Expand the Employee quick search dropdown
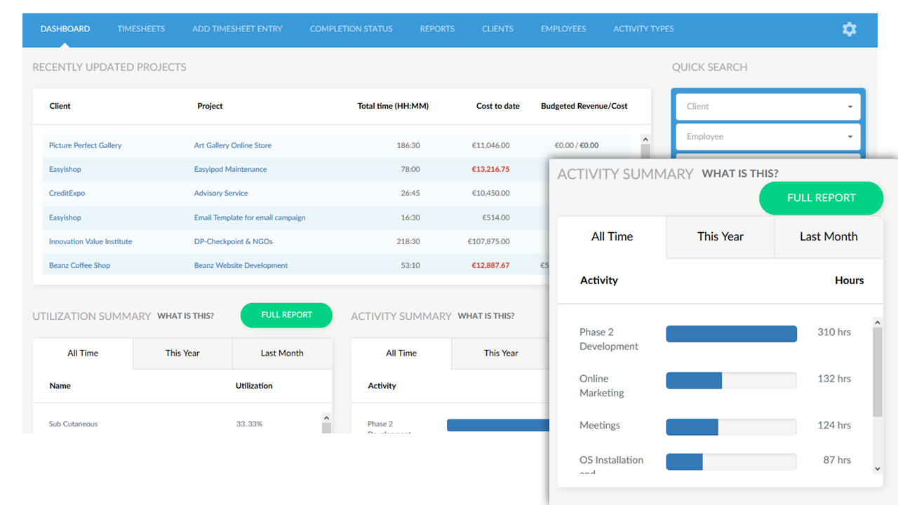 tap(768, 137)
